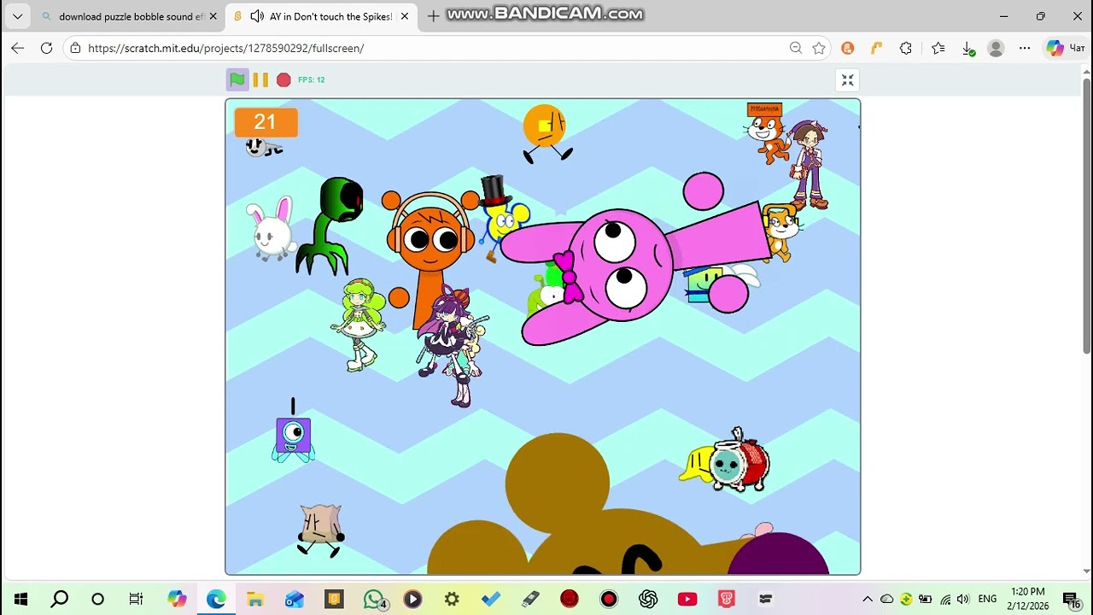
Task: Open a new browser tab
Action: [x=433, y=16]
